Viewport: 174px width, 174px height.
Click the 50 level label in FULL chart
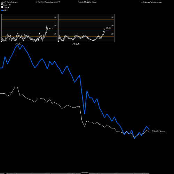coord(112,25)
